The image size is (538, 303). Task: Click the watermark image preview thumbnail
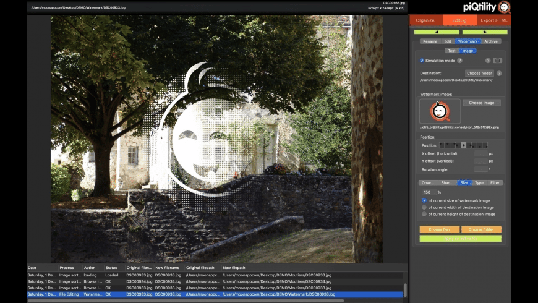pos(440,111)
